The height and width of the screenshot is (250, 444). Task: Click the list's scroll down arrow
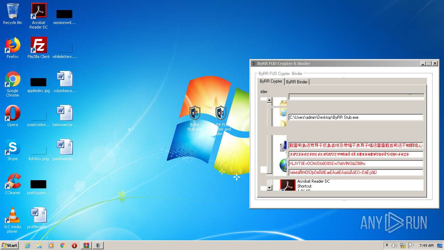(270, 188)
